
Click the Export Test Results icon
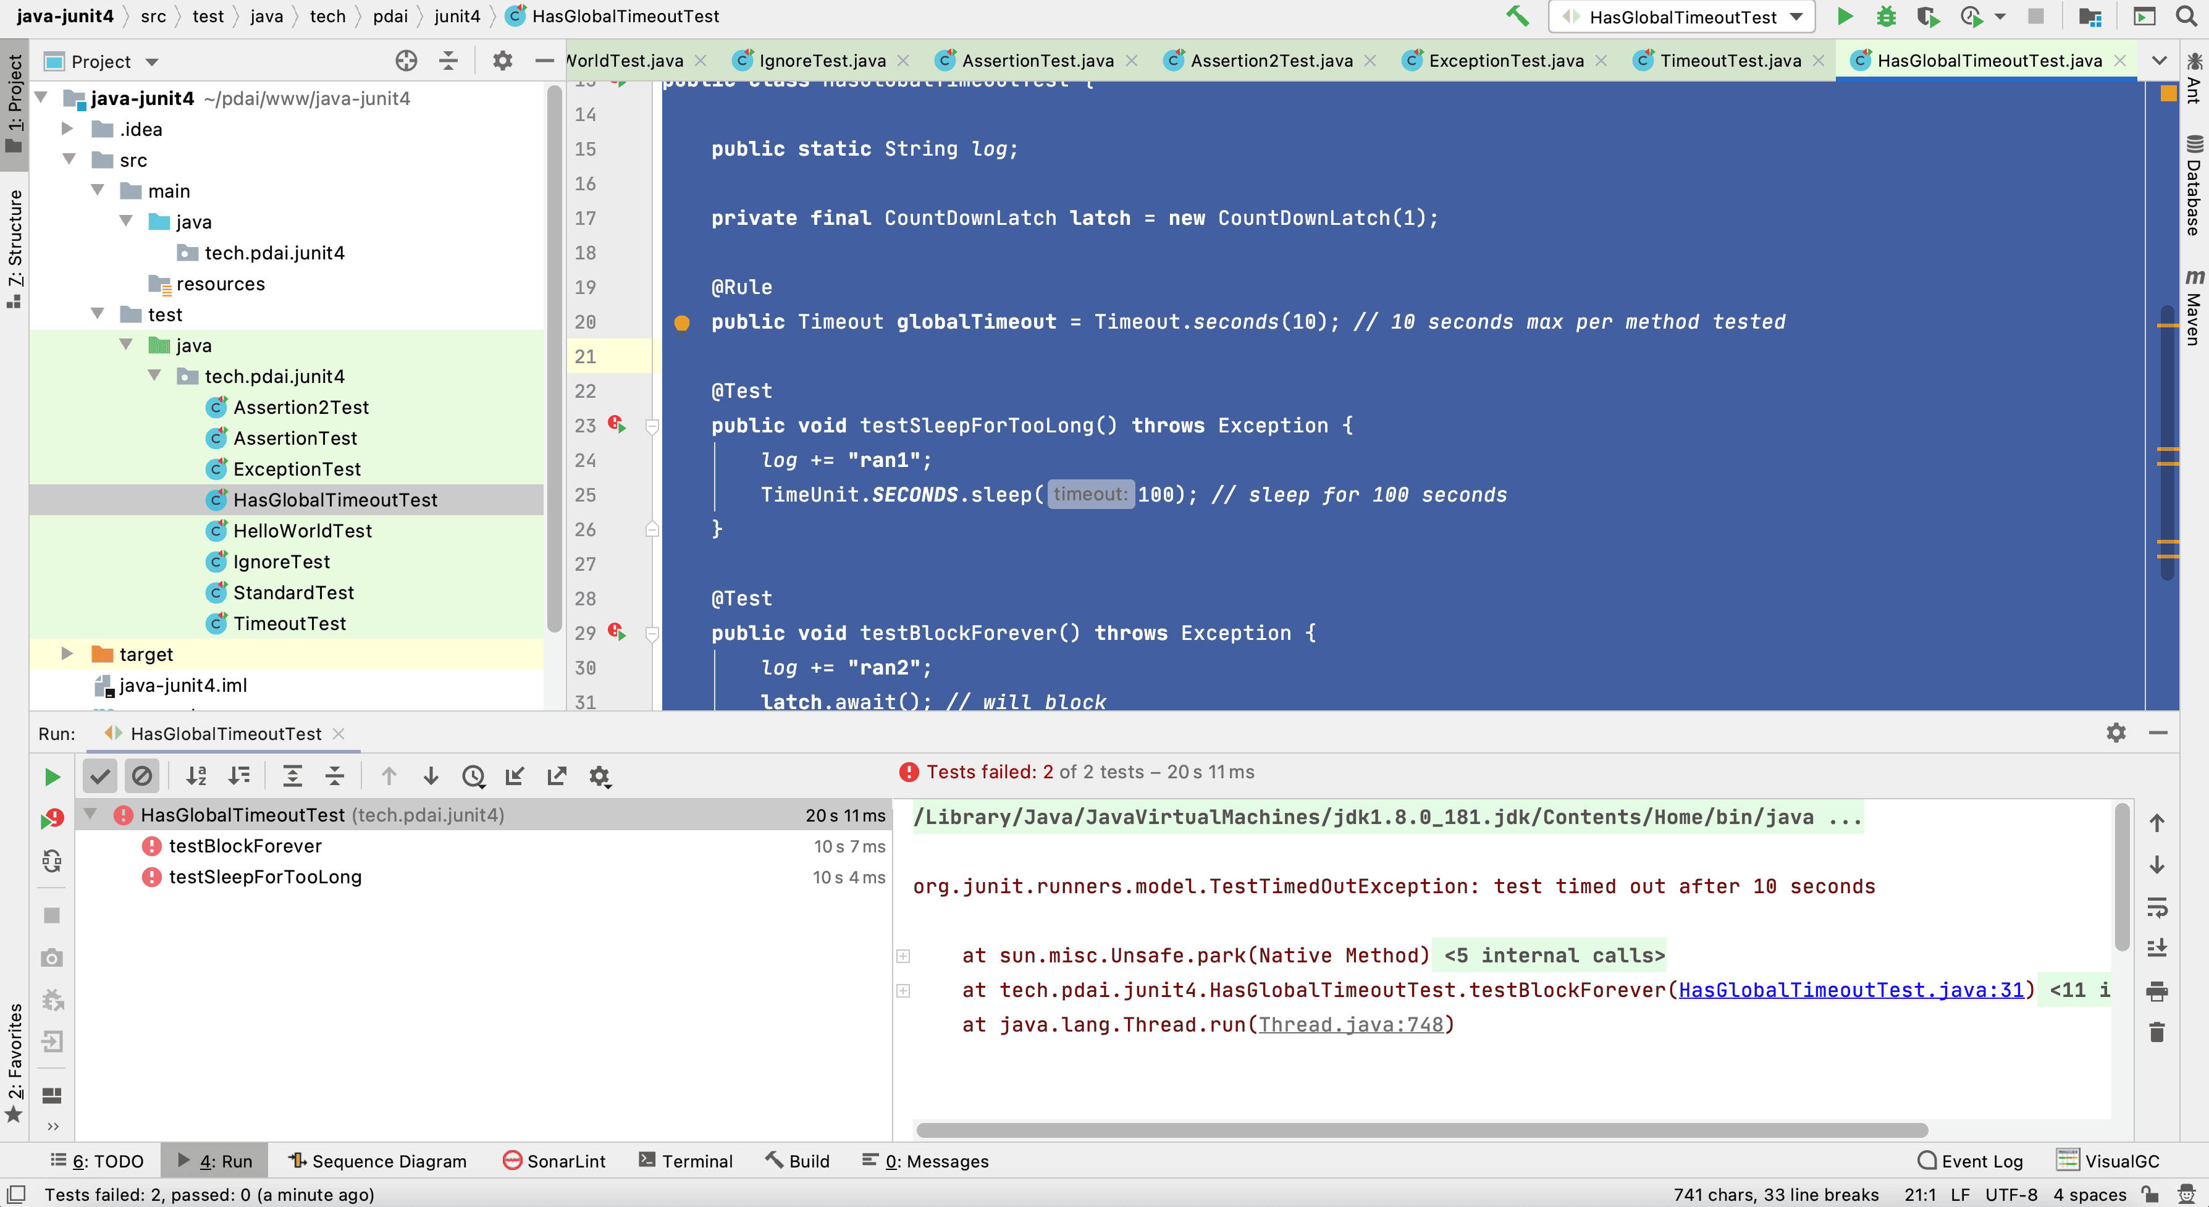557,776
